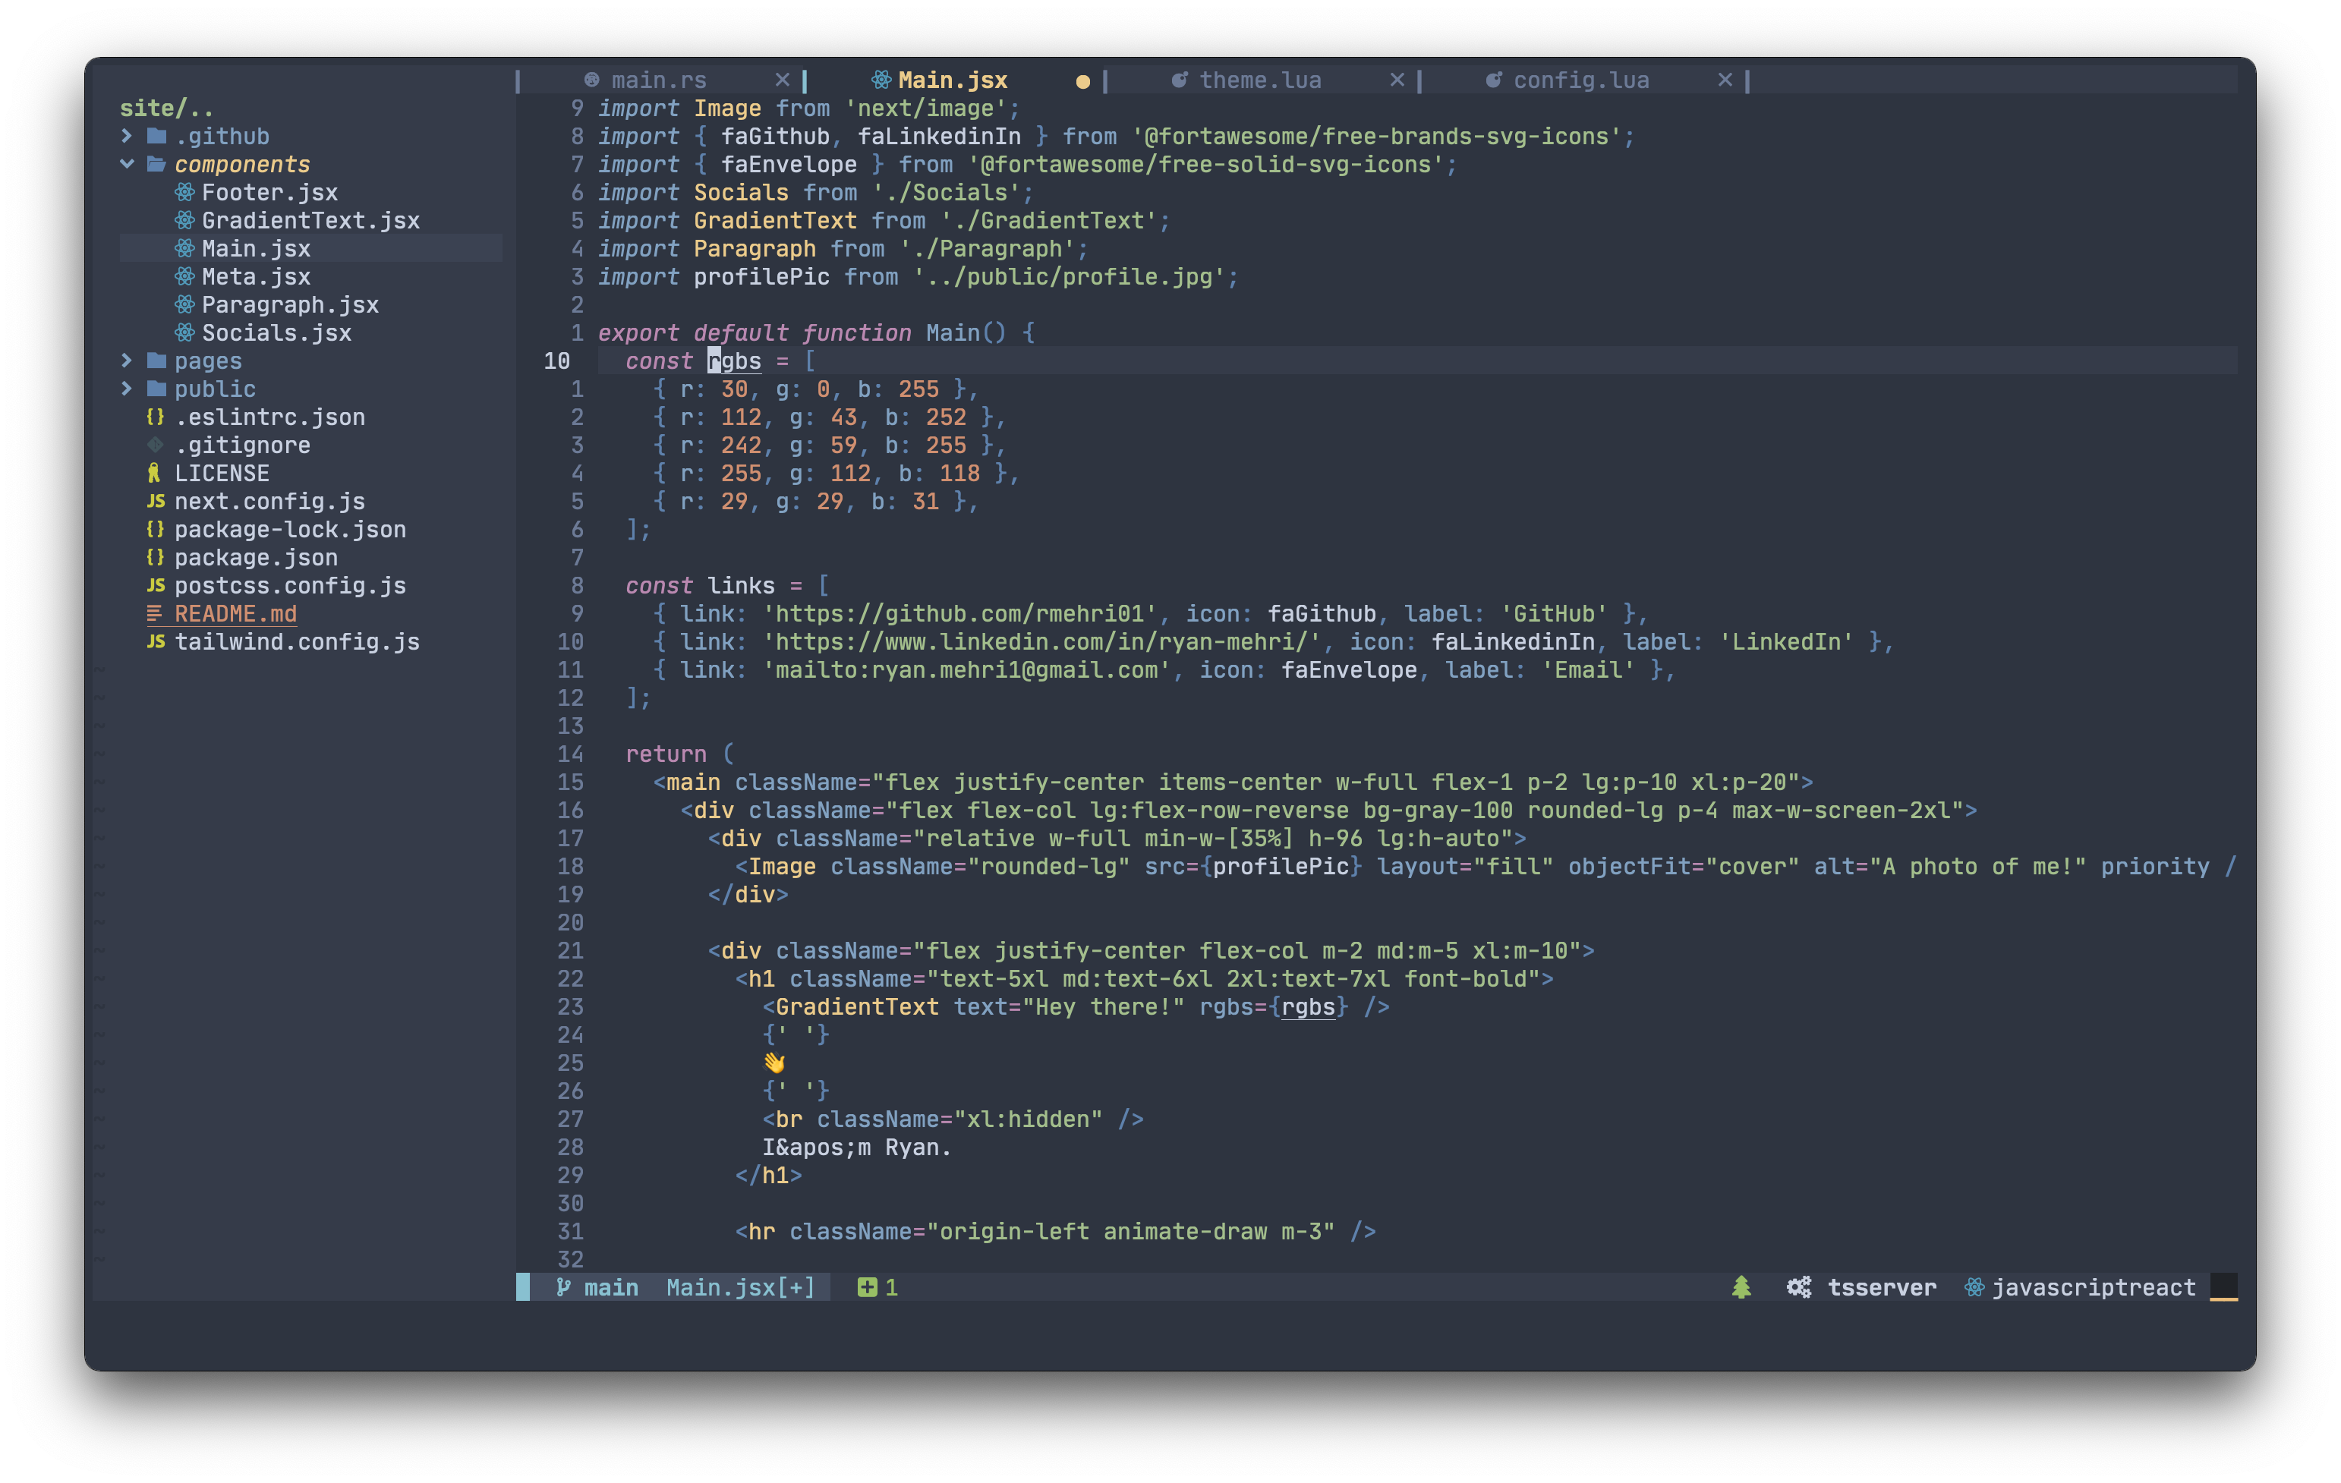This screenshot has width=2341, height=1483.
Task: Open GradientText.jsx in the file tree
Action: [310, 221]
